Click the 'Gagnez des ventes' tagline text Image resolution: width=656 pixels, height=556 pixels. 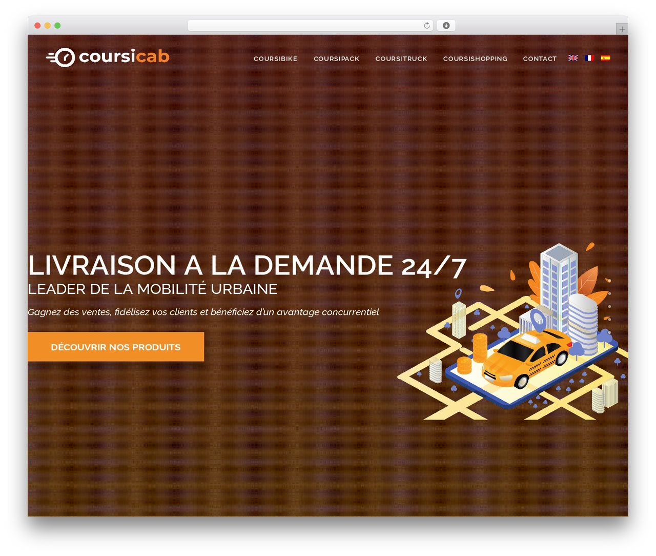pos(203,312)
